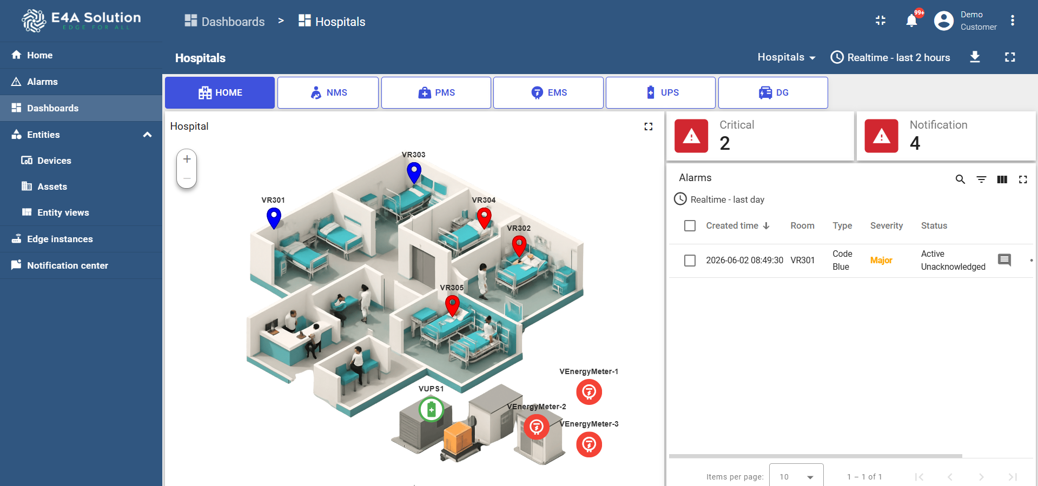Click the Notification warning icon
Image resolution: width=1038 pixels, height=486 pixels.
pos(881,136)
